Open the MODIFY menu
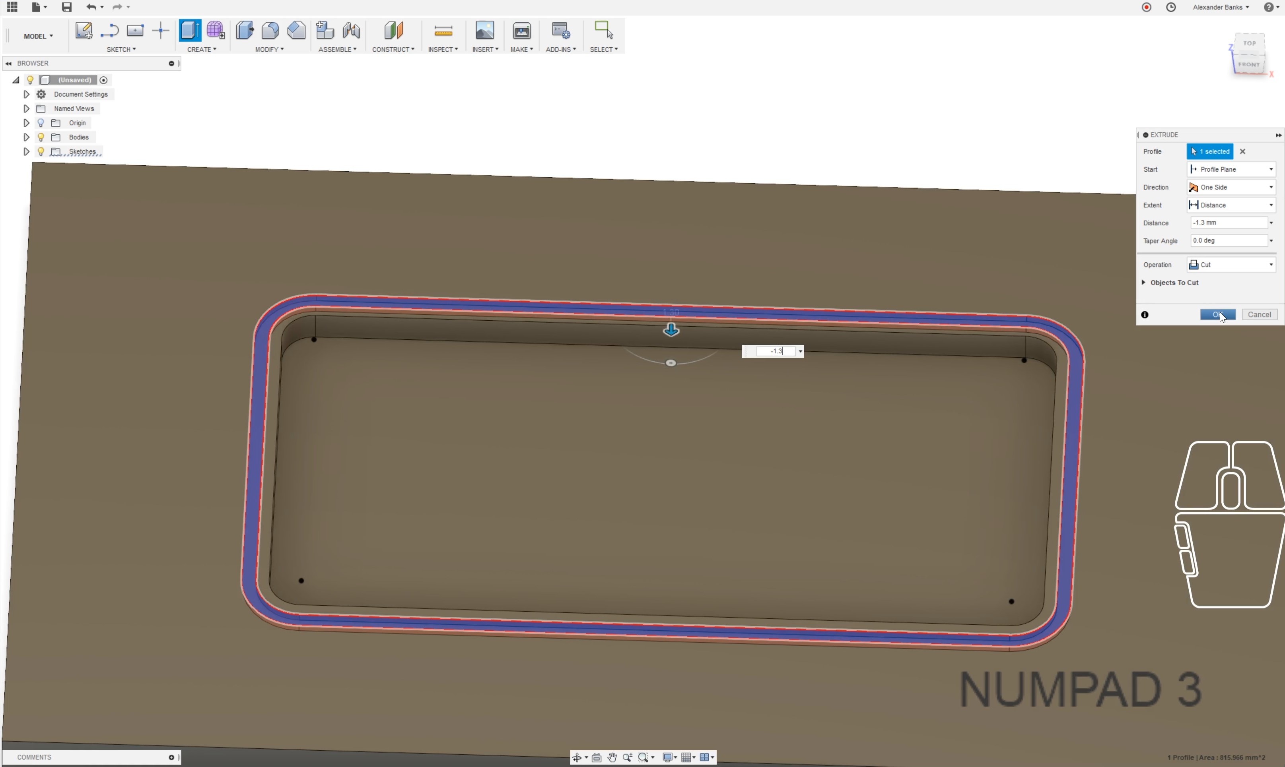Image resolution: width=1285 pixels, height=767 pixels. 269,50
